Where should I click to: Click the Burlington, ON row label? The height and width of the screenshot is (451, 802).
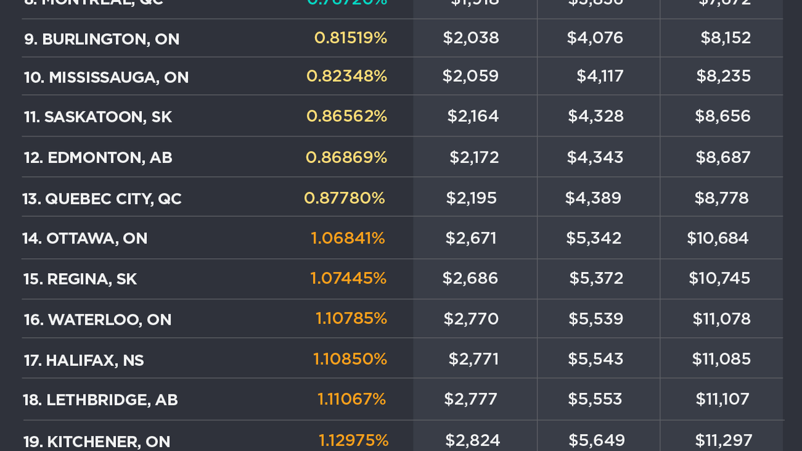(102, 39)
